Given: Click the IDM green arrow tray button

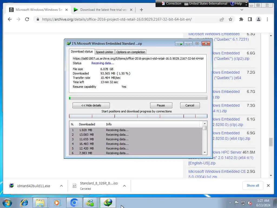Looking at the screenshot, I should (x=179, y=44).
